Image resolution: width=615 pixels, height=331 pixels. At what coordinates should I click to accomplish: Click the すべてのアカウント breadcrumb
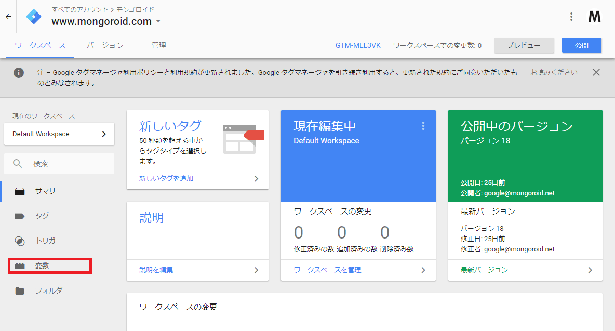point(79,9)
